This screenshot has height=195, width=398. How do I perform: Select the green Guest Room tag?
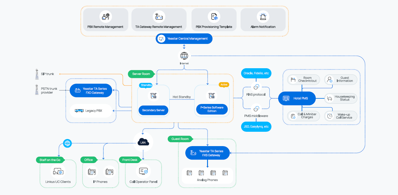[x=180, y=139]
